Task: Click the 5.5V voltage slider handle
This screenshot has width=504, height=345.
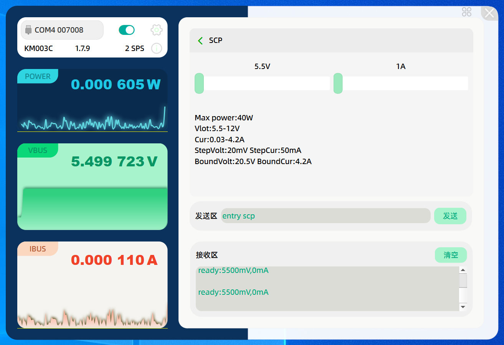Action: 199,83
